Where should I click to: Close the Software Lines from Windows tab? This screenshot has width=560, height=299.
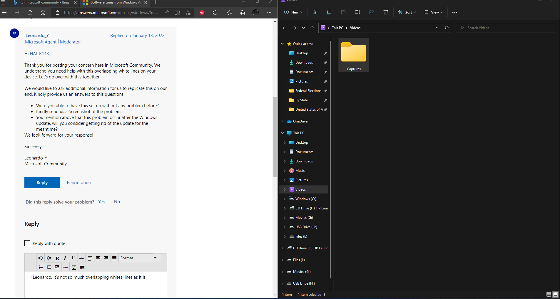coord(146,2)
